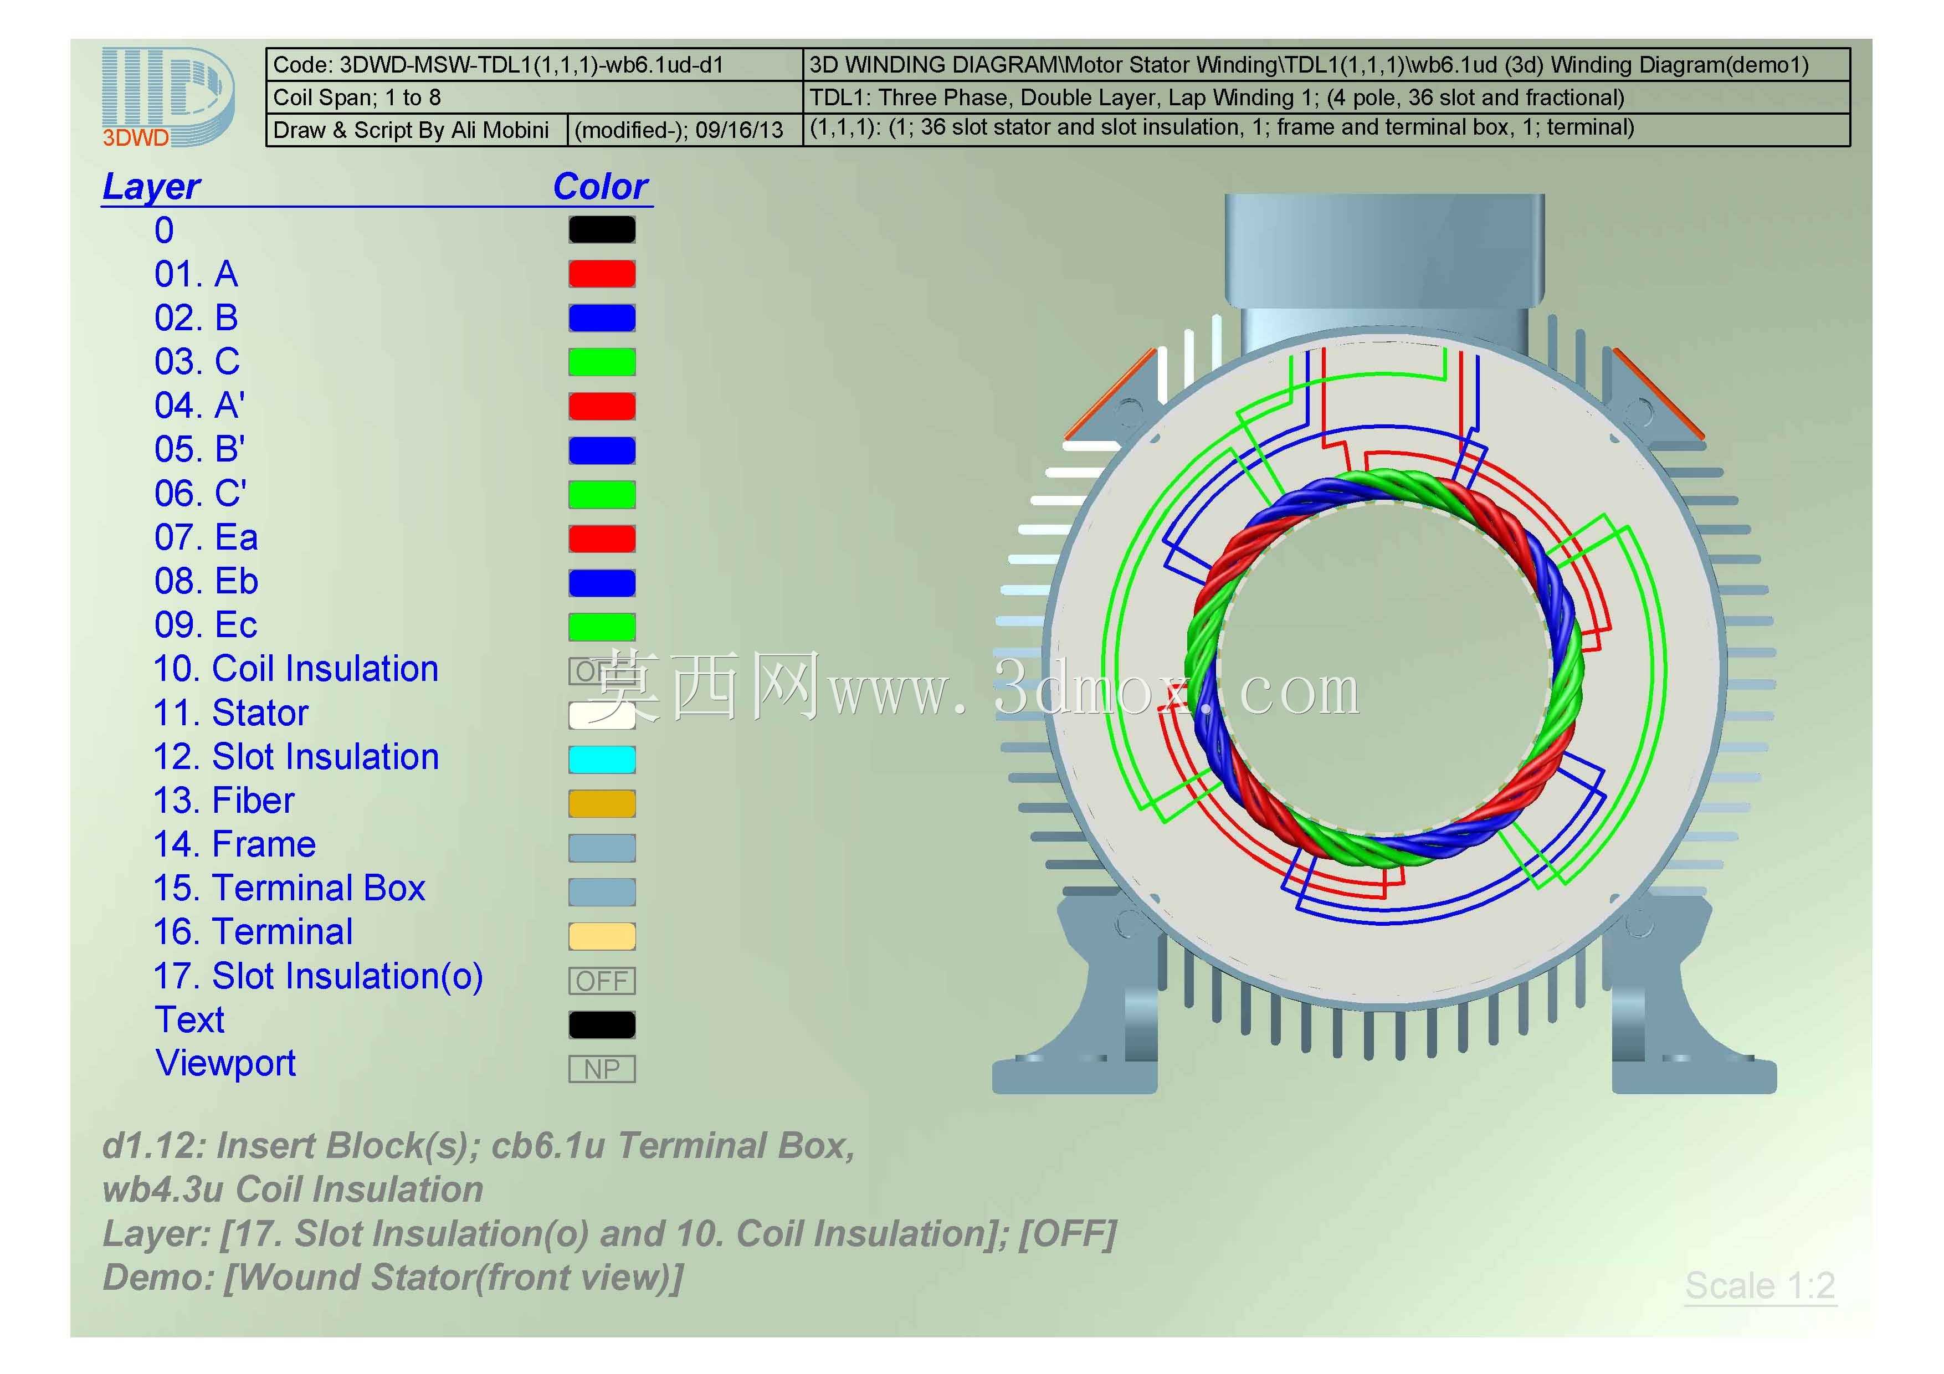Click layer name 04. A'

pyautogui.click(x=200, y=406)
